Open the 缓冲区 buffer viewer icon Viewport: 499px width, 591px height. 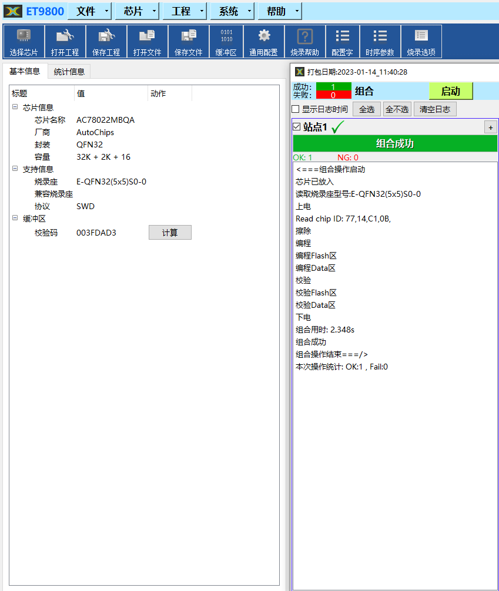226,41
